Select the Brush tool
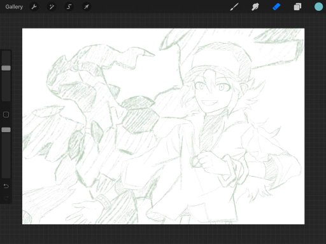 point(234,6)
